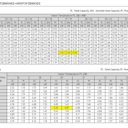This screenshot has height=128, width=128.
Task: Select the '30 / 22' column header
Action: (x=108, y=19)
